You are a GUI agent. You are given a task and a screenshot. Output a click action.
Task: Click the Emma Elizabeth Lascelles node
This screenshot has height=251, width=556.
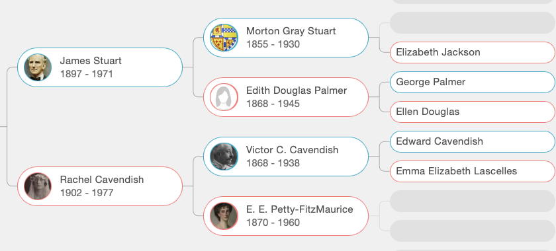[x=473, y=171]
